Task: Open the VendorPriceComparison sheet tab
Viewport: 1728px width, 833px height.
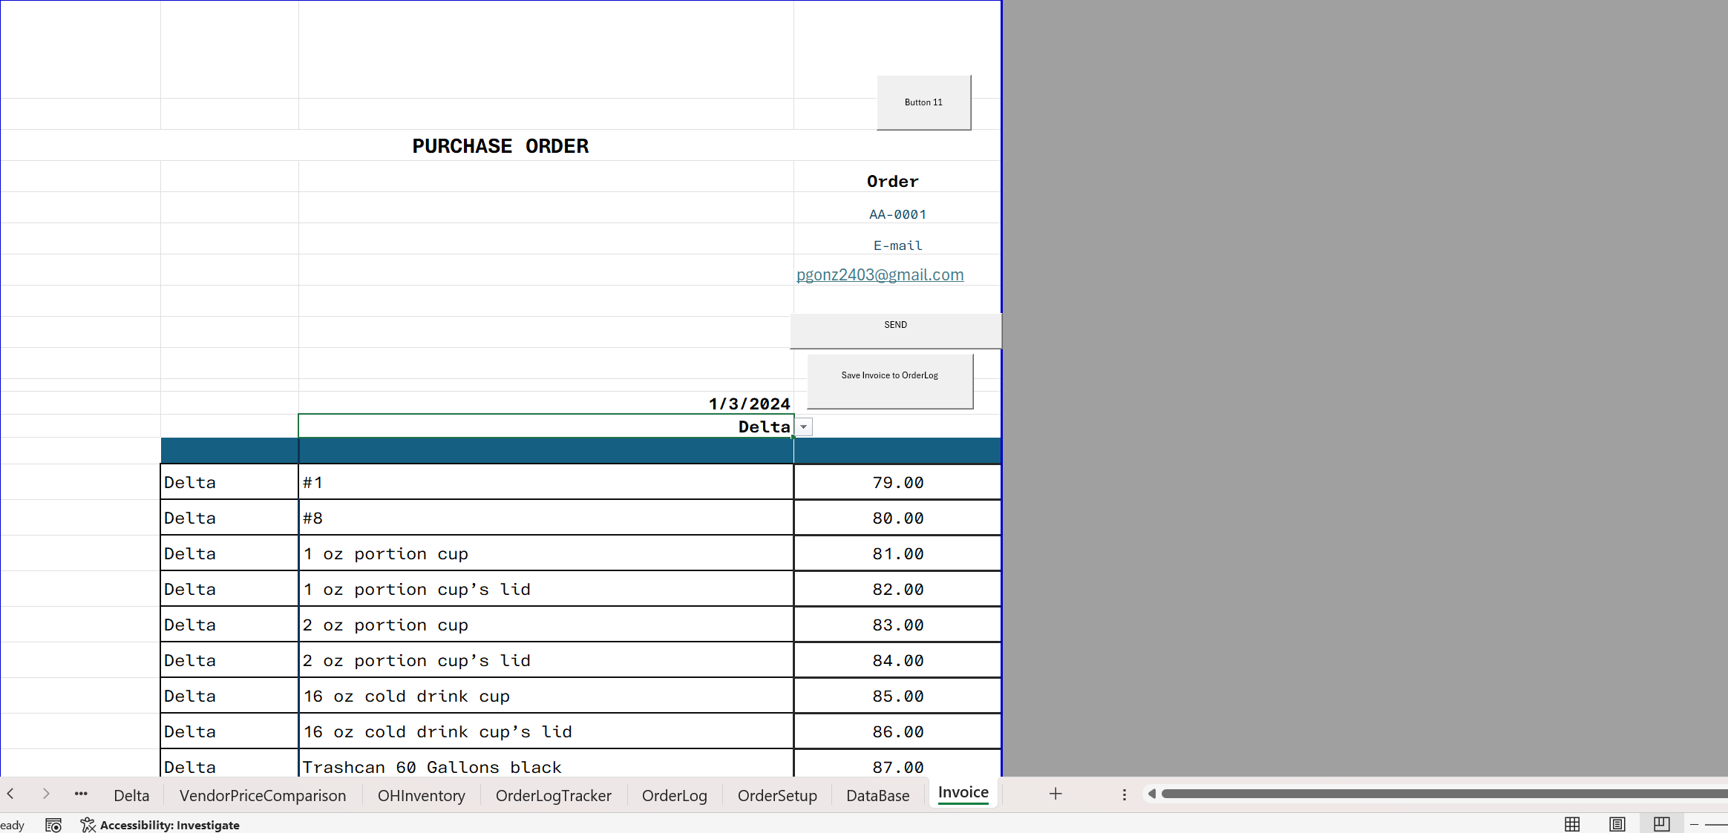Action: [263, 795]
